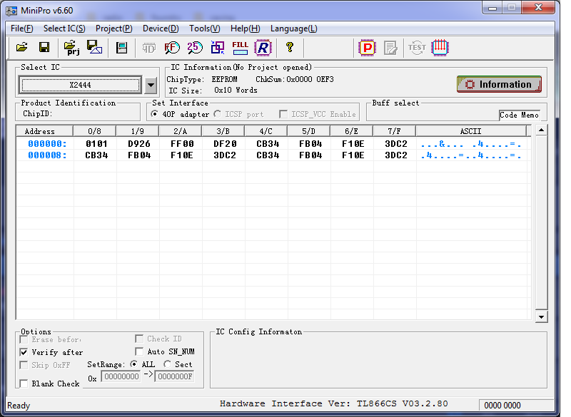Select hex cell 0101 in first row
This screenshot has height=417, width=571.
(x=96, y=144)
